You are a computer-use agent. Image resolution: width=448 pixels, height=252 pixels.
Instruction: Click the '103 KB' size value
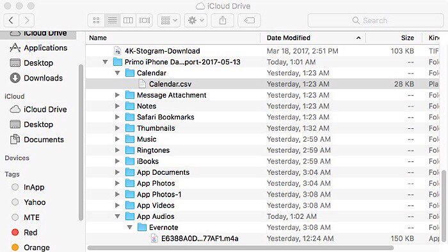point(403,51)
